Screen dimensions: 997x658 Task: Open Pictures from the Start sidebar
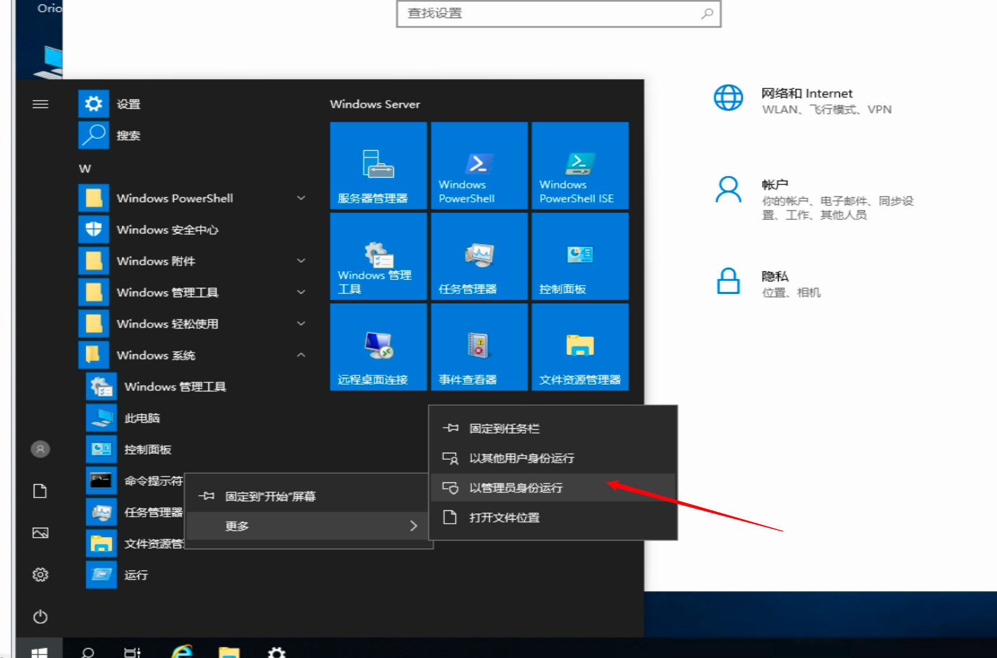[x=40, y=533]
